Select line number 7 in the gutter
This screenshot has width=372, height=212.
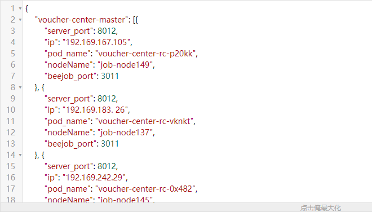point(13,76)
